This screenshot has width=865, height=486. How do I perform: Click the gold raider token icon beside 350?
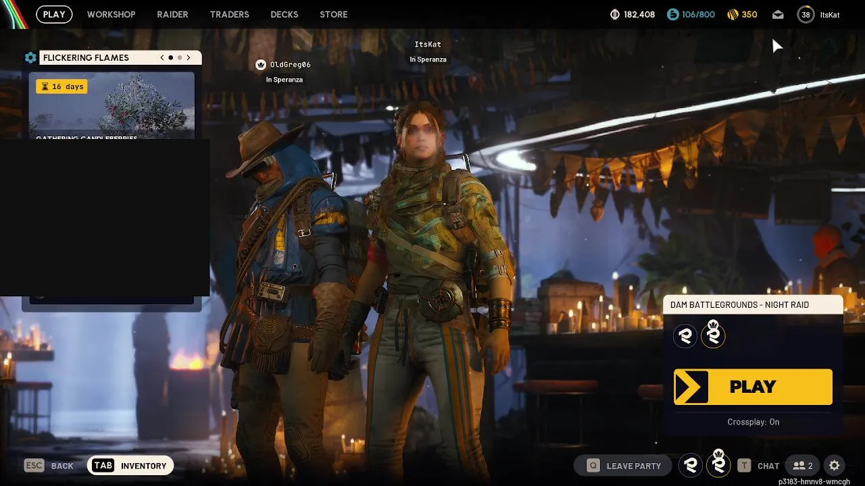click(733, 14)
